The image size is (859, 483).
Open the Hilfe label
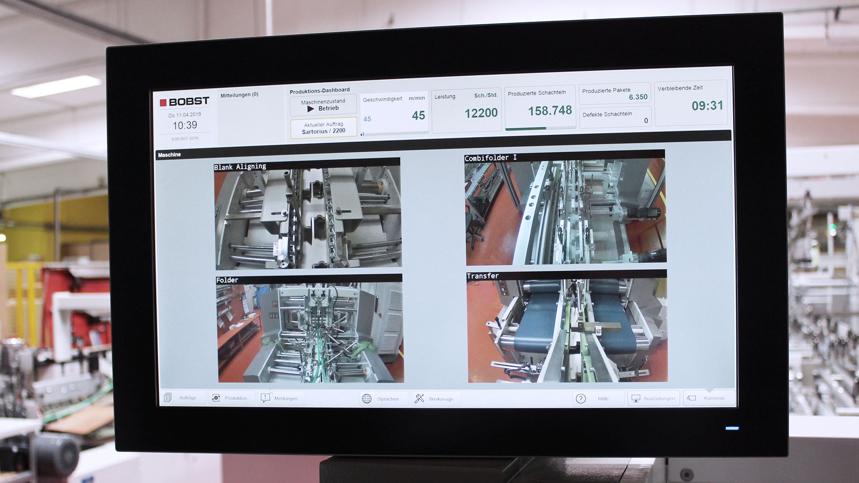click(603, 398)
